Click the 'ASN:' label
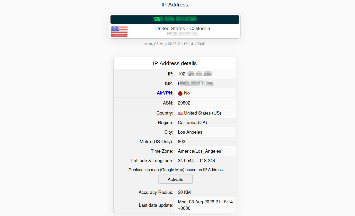Screen dimensions: 355x216 168,103
